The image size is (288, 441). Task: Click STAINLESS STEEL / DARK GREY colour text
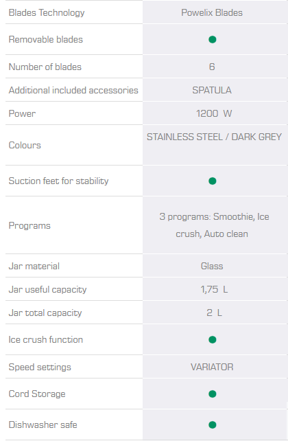point(214,137)
